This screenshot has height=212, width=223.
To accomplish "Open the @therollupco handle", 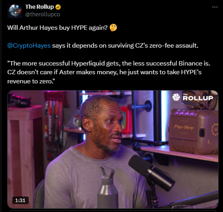I will (x=43, y=14).
